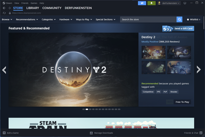The image size is (205, 137).
Task: Go forward with the right arrow navigation icon
Action: [x=10, y=8]
